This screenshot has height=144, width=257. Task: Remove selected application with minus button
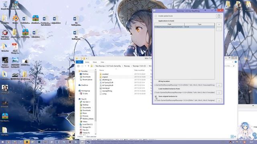(219, 29)
